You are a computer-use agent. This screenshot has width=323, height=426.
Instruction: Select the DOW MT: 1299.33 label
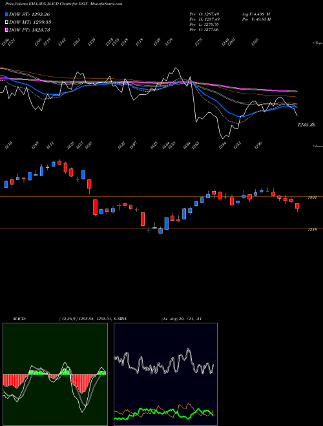point(30,22)
